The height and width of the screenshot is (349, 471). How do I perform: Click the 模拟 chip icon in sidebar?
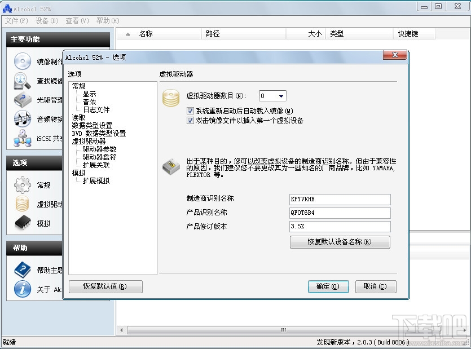tap(23, 223)
